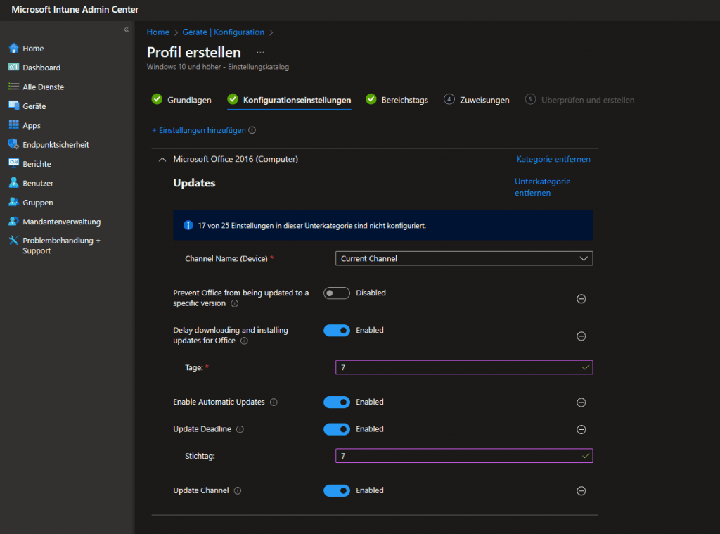Toggle Prevent Office from being updated switch
Screen dimensions: 720x534
[337, 293]
